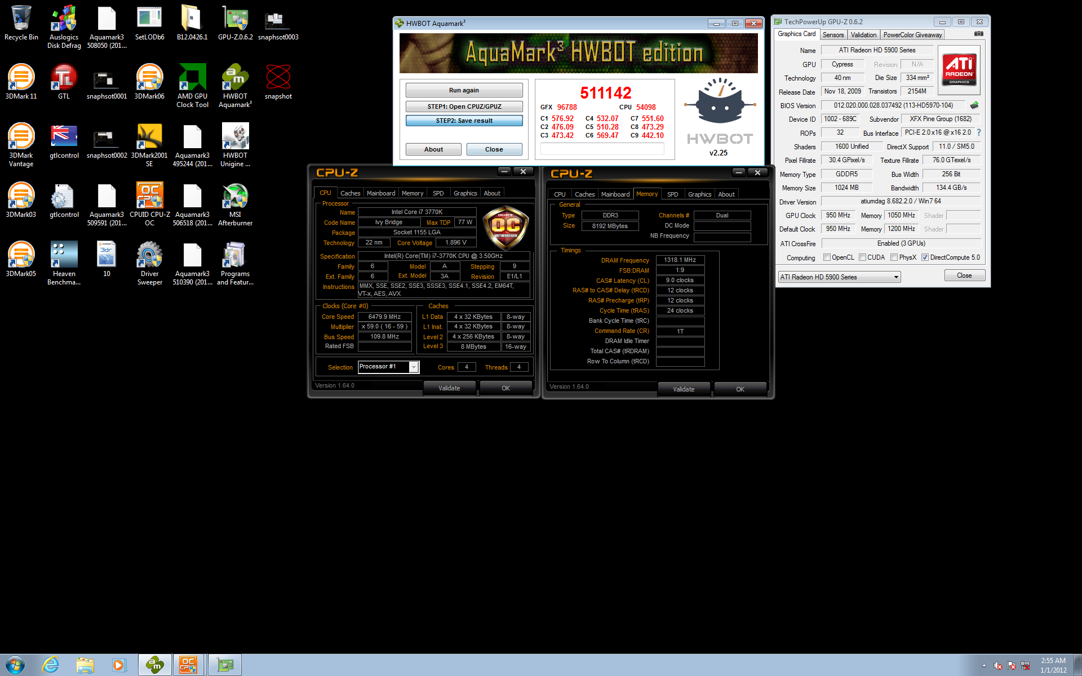1082x676 pixels.
Task: Click GPU-Z BIOS save chip icon
Action: tap(974, 105)
